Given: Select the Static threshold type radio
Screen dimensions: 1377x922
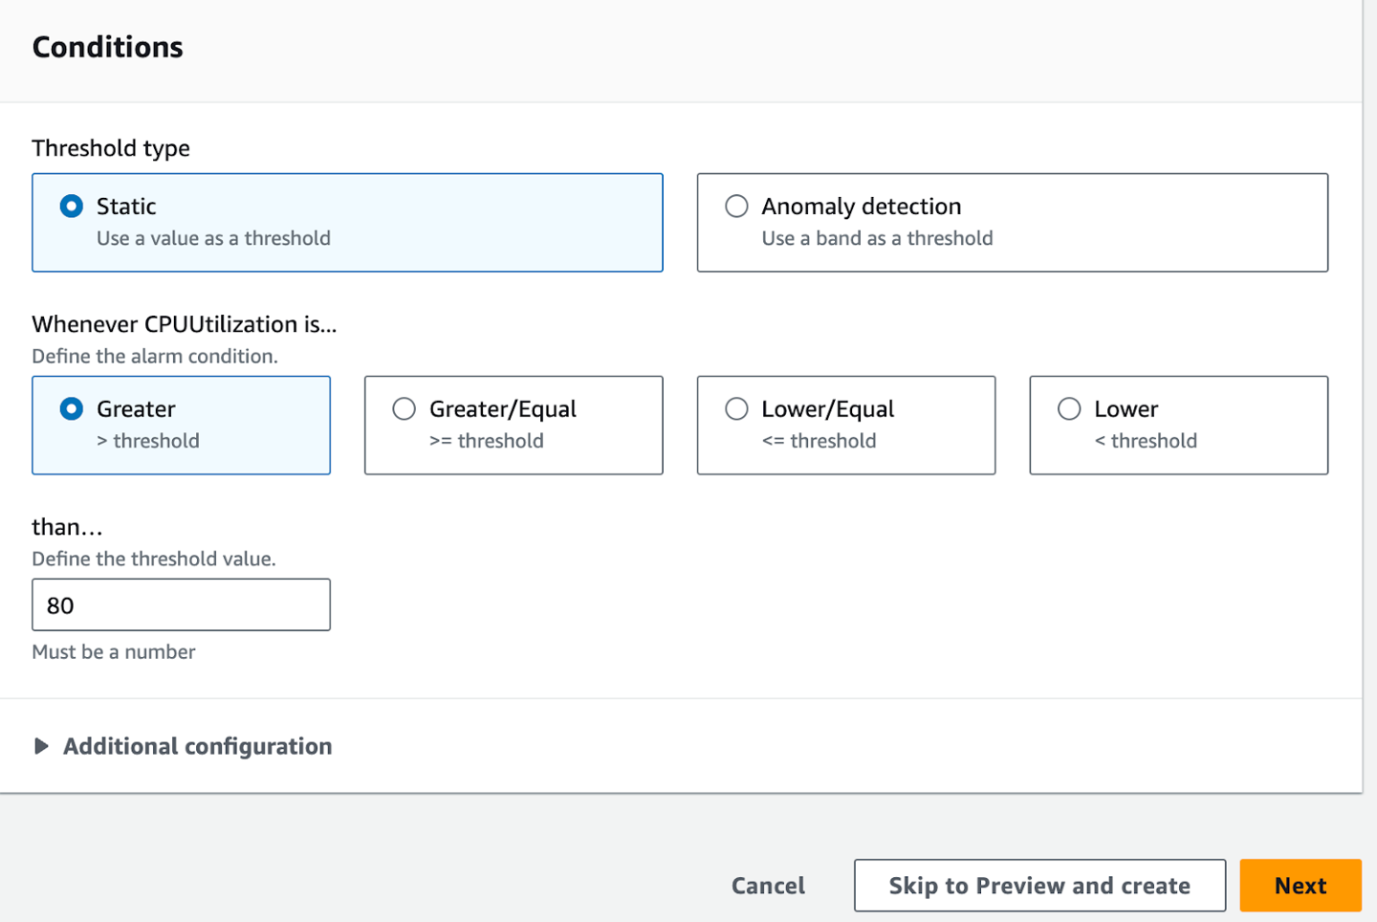Looking at the screenshot, I should [71, 206].
